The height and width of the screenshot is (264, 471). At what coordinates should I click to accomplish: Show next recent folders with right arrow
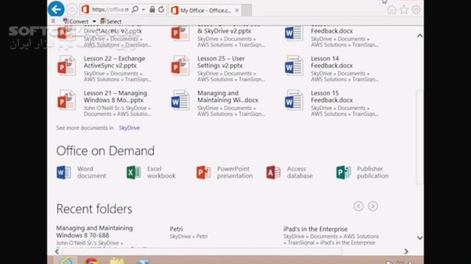click(x=373, y=206)
